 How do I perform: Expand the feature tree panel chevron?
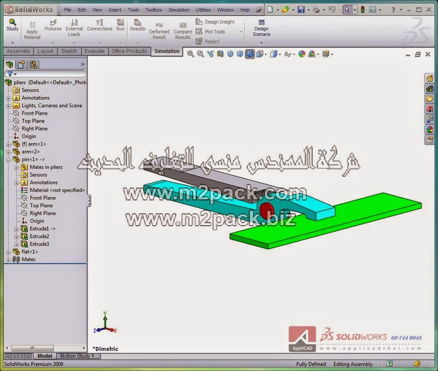[82, 64]
